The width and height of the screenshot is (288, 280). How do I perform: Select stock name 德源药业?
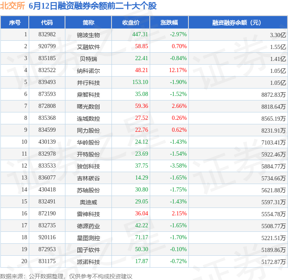click(x=88, y=226)
